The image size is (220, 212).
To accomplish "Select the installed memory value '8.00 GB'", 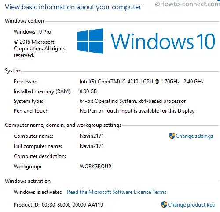I will click(x=88, y=91).
